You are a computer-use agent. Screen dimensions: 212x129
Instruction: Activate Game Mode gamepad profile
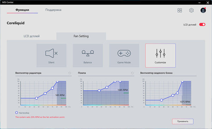124,55
